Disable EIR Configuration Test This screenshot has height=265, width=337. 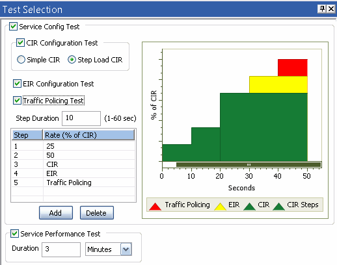17,84
